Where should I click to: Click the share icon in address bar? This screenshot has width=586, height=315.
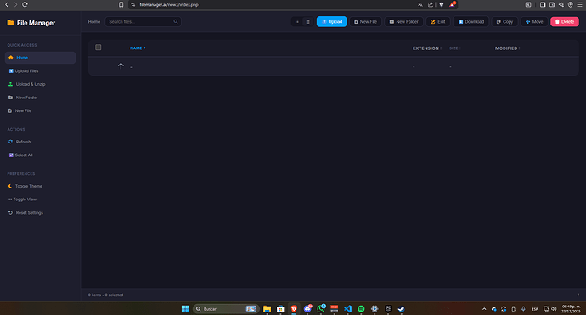[431, 4]
